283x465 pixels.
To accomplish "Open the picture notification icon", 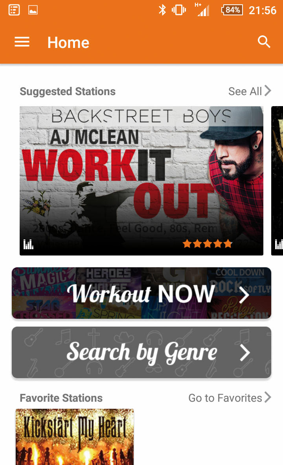I will [33, 10].
